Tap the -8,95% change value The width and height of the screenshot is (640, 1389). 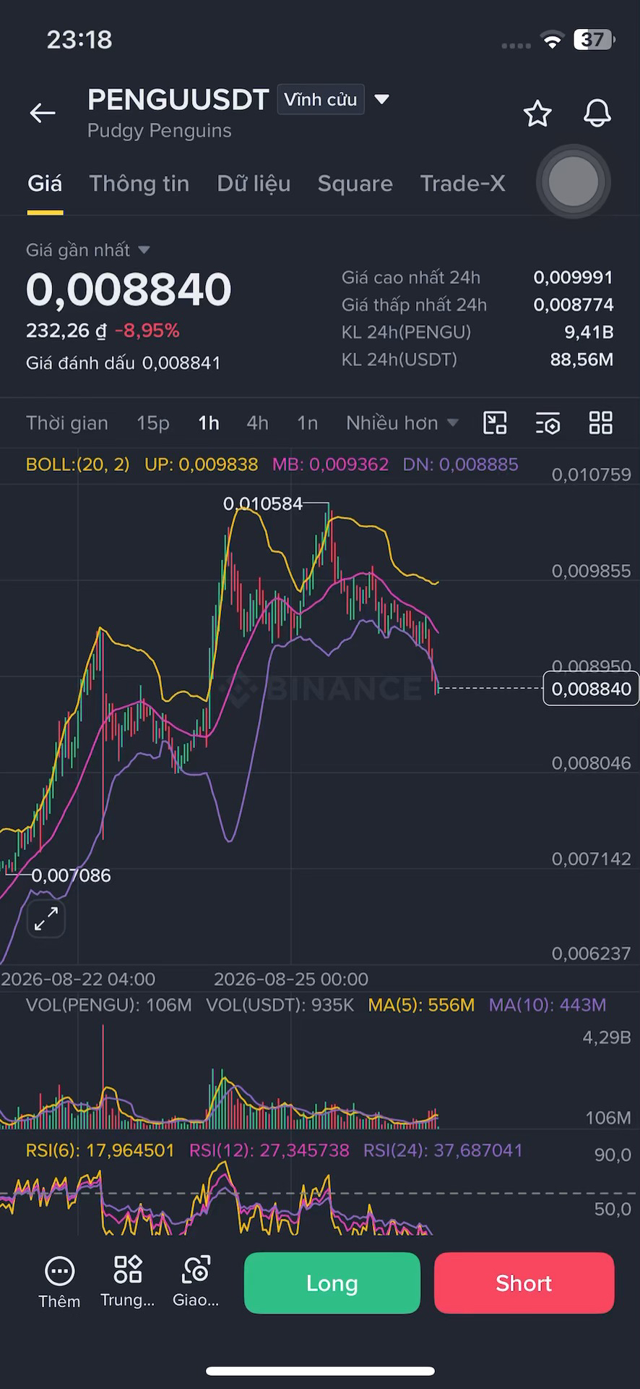[x=147, y=331]
